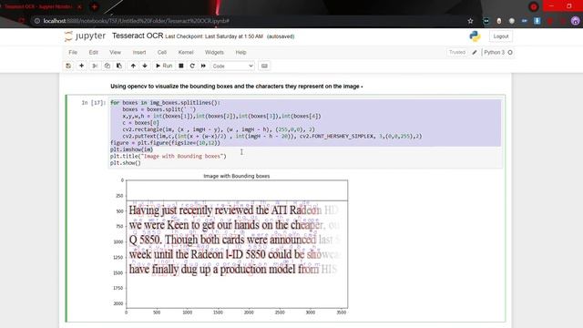Click the Logout button
This screenshot has width=583, height=328.
pos(501,36)
